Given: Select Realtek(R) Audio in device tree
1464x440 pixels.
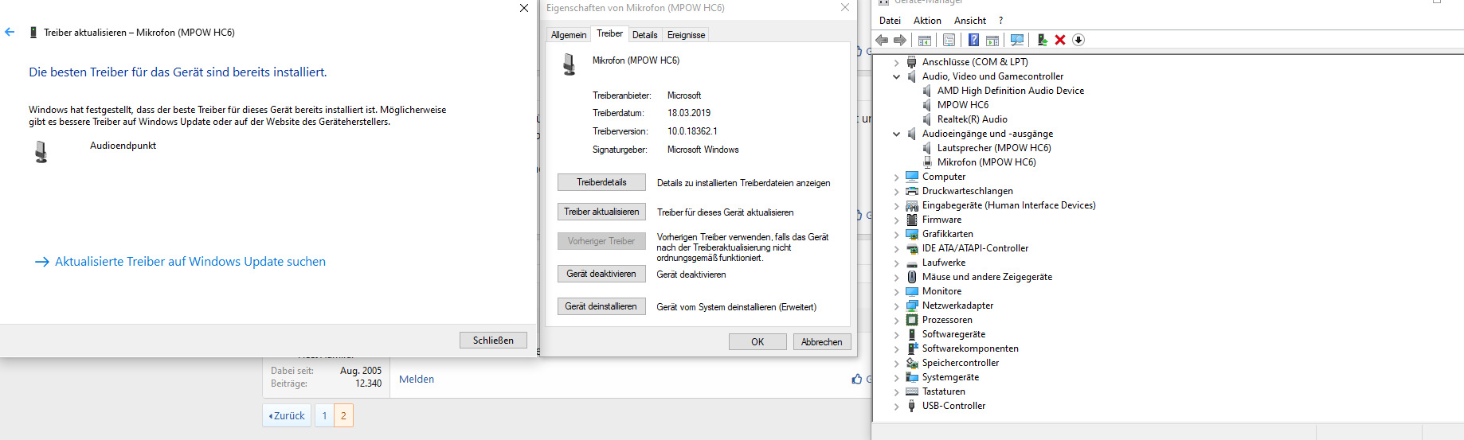Looking at the screenshot, I should coord(972,119).
